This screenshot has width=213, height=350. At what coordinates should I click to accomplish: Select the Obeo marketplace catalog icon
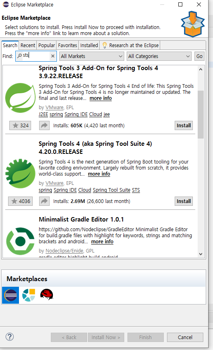[x=29, y=295]
